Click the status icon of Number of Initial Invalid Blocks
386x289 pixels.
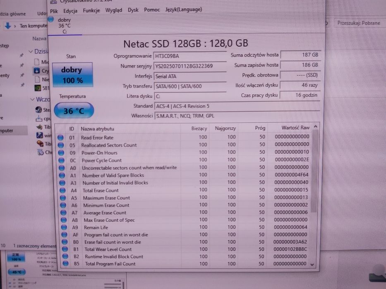pyautogui.click(x=62, y=183)
